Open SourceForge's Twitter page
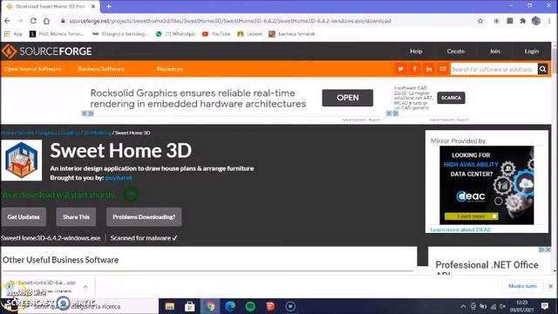This screenshot has width=558, height=314. 401,69
